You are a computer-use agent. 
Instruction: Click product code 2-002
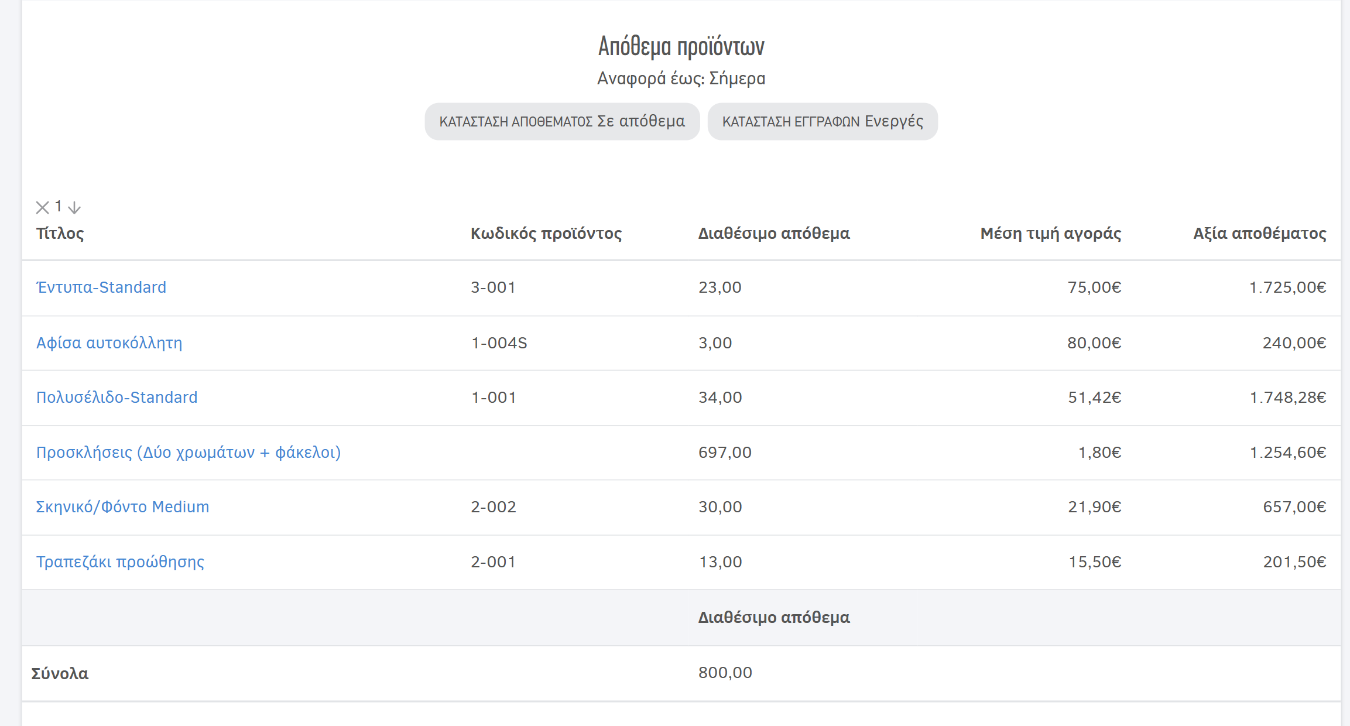click(494, 507)
